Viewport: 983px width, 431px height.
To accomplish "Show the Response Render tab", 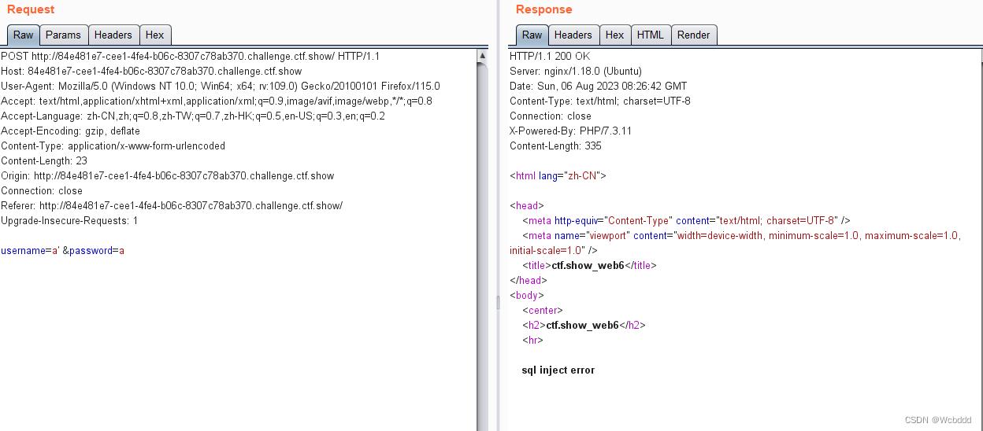I will click(x=694, y=35).
